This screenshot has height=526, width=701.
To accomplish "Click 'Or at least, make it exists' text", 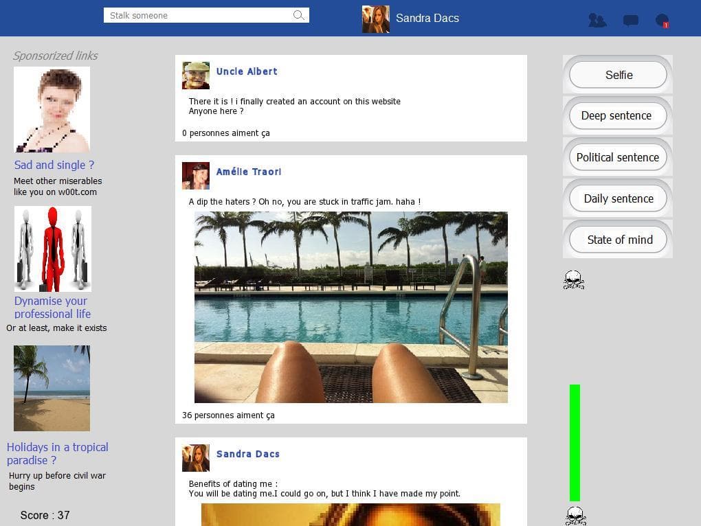I will pyautogui.click(x=56, y=328).
